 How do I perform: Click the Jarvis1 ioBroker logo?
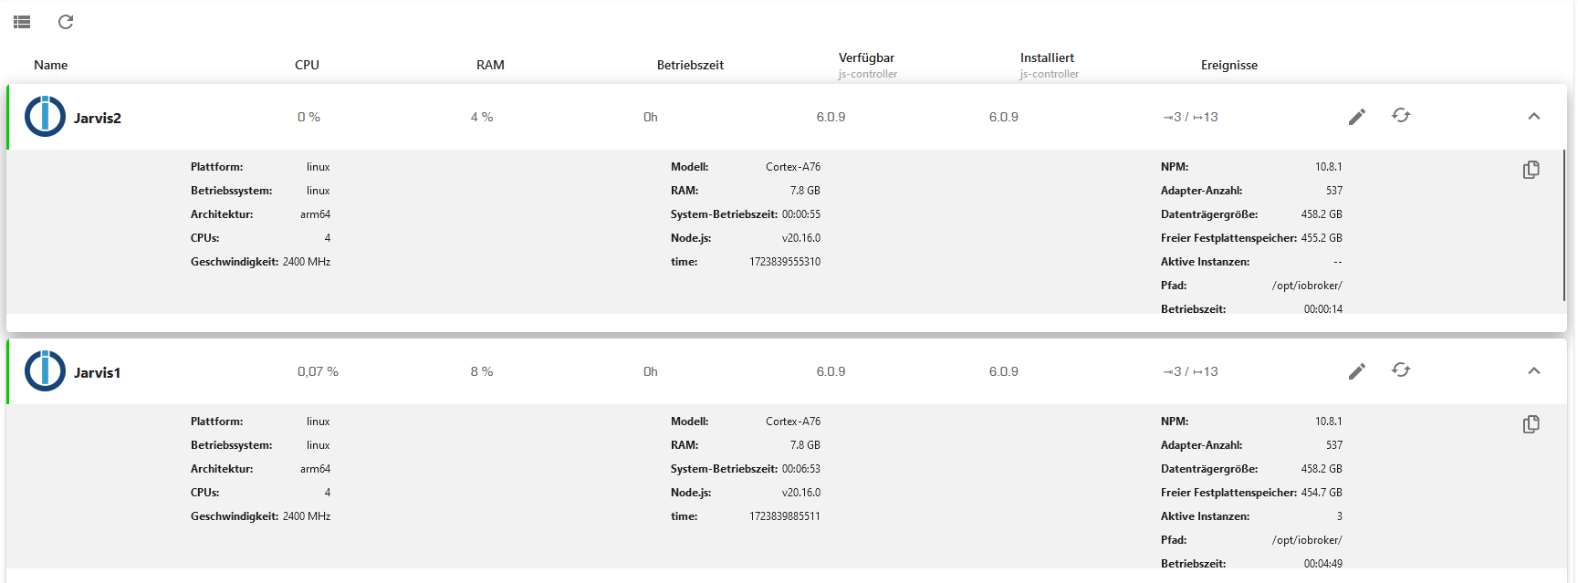(x=45, y=371)
